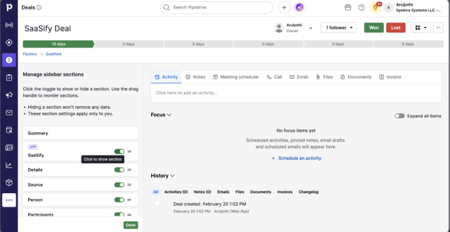Click the Search Pipedrive field
This screenshot has height=232, width=450.
216,7
